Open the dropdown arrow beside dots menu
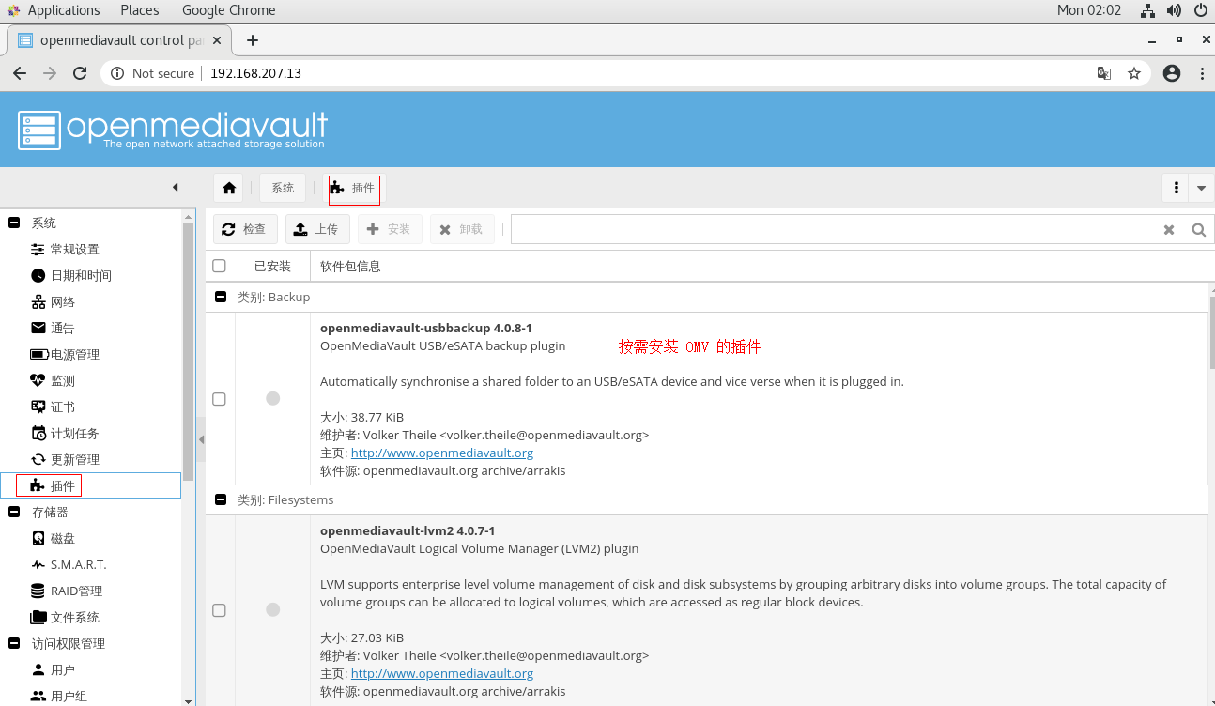The image size is (1215, 706). tap(1202, 188)
